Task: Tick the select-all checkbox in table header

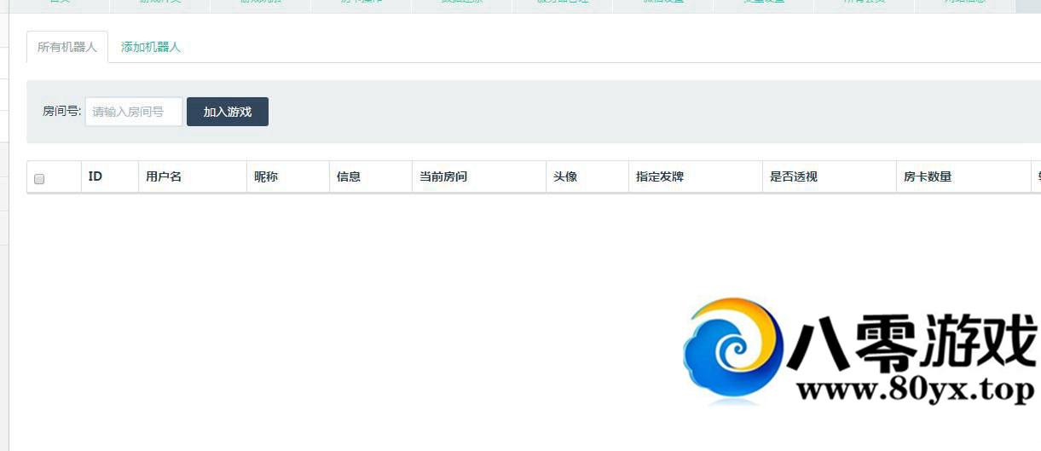Action: coord(39,178)
